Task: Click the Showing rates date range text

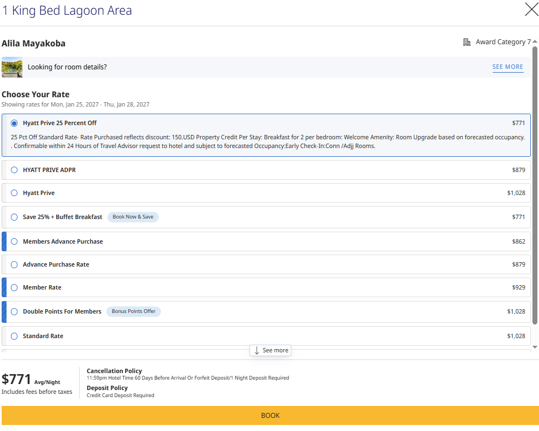Action: pos(75,104)
